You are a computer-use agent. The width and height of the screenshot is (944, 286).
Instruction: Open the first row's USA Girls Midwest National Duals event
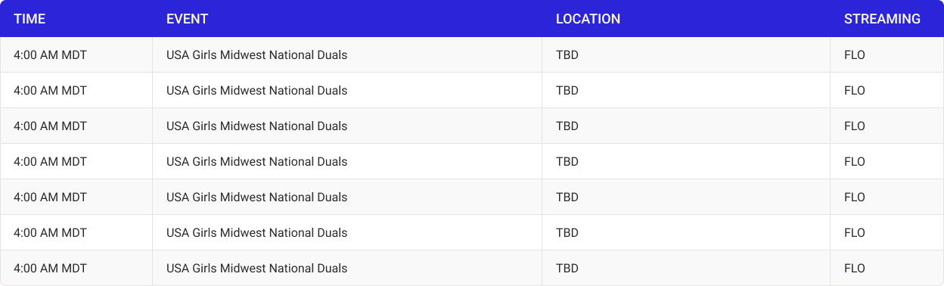click(257, 55)
